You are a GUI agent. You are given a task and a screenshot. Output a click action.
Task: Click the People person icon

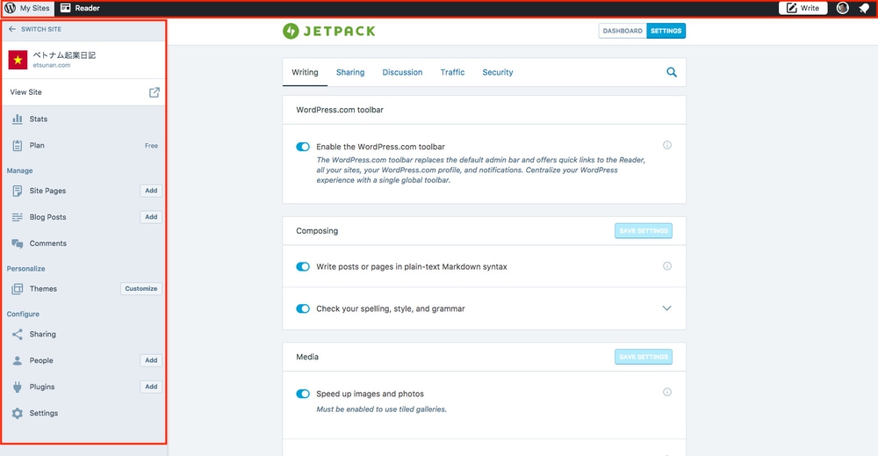pos(18,361)
